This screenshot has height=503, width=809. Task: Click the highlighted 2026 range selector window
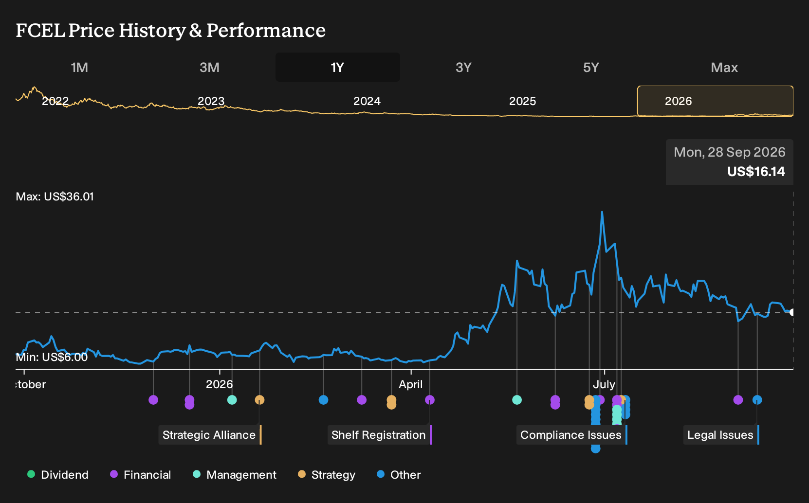click(x=715, y=101)
